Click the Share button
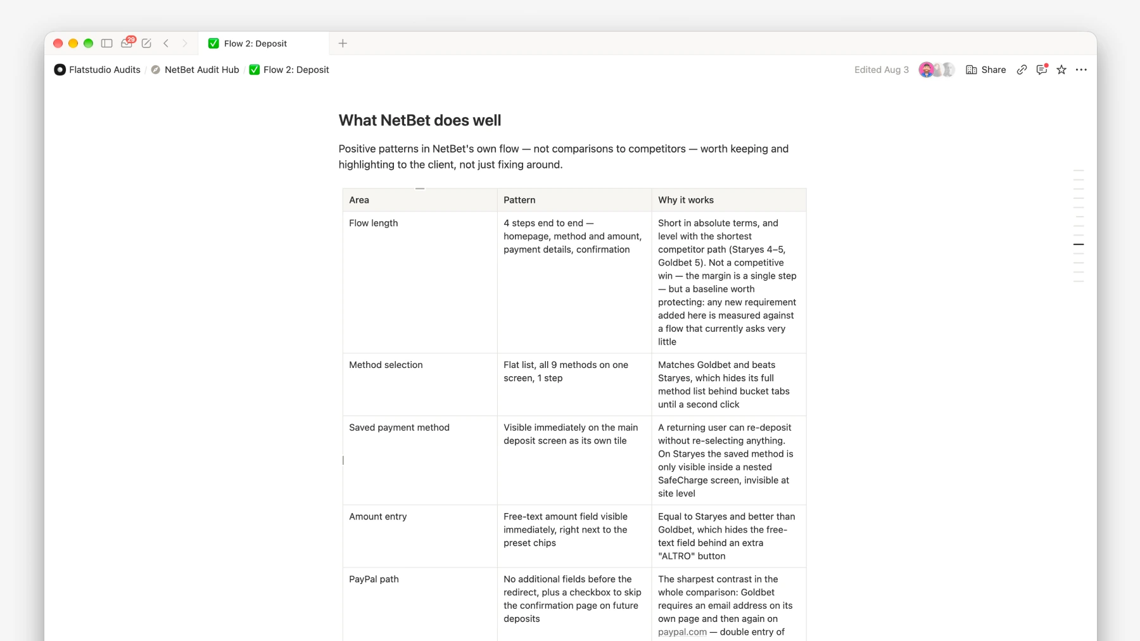1140x641 pixels. (985, 70)
